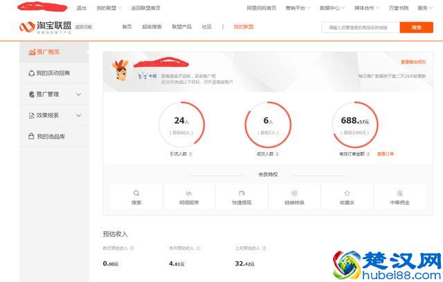Click the 淘宝联盟 logo
Screen dimensions: 443x282
coord(45,27)
